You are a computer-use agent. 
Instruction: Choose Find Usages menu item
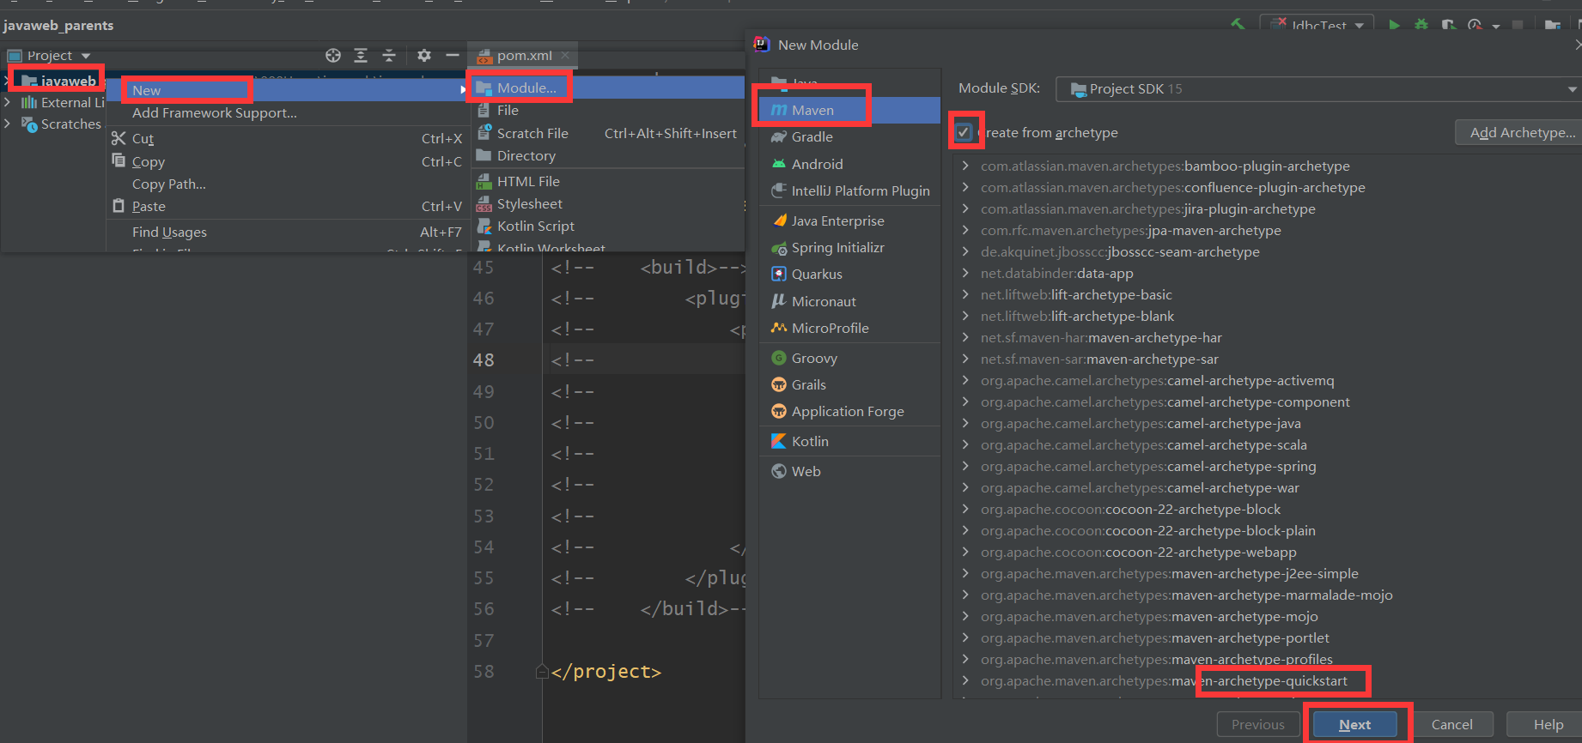(x=287, y=232)
